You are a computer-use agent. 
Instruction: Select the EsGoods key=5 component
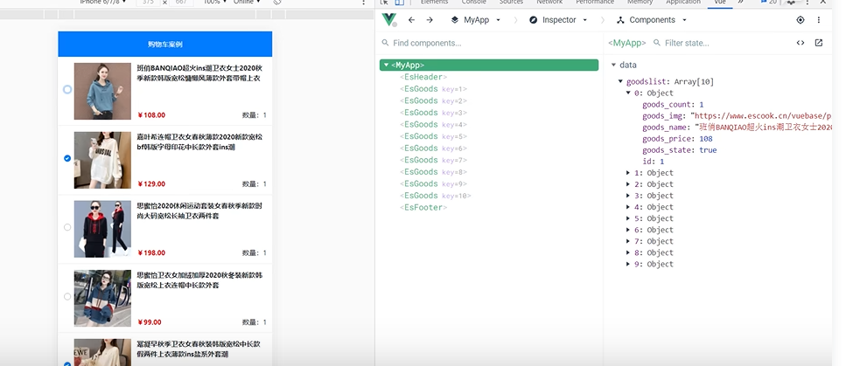click(x=434, y=136)
